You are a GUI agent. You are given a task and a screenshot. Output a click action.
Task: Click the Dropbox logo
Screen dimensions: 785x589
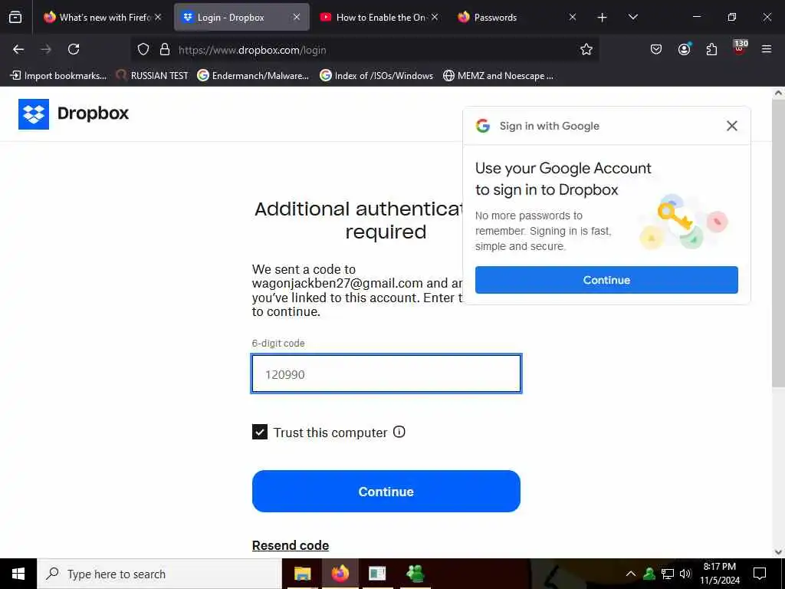[x=74, y=114]
